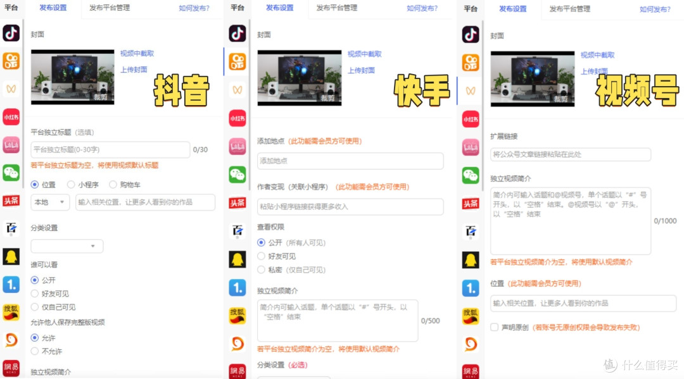Switch to 发布平台管理 tab in left panel

110,8
